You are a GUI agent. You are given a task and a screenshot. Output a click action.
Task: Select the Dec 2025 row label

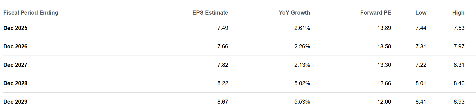point(15,28)
